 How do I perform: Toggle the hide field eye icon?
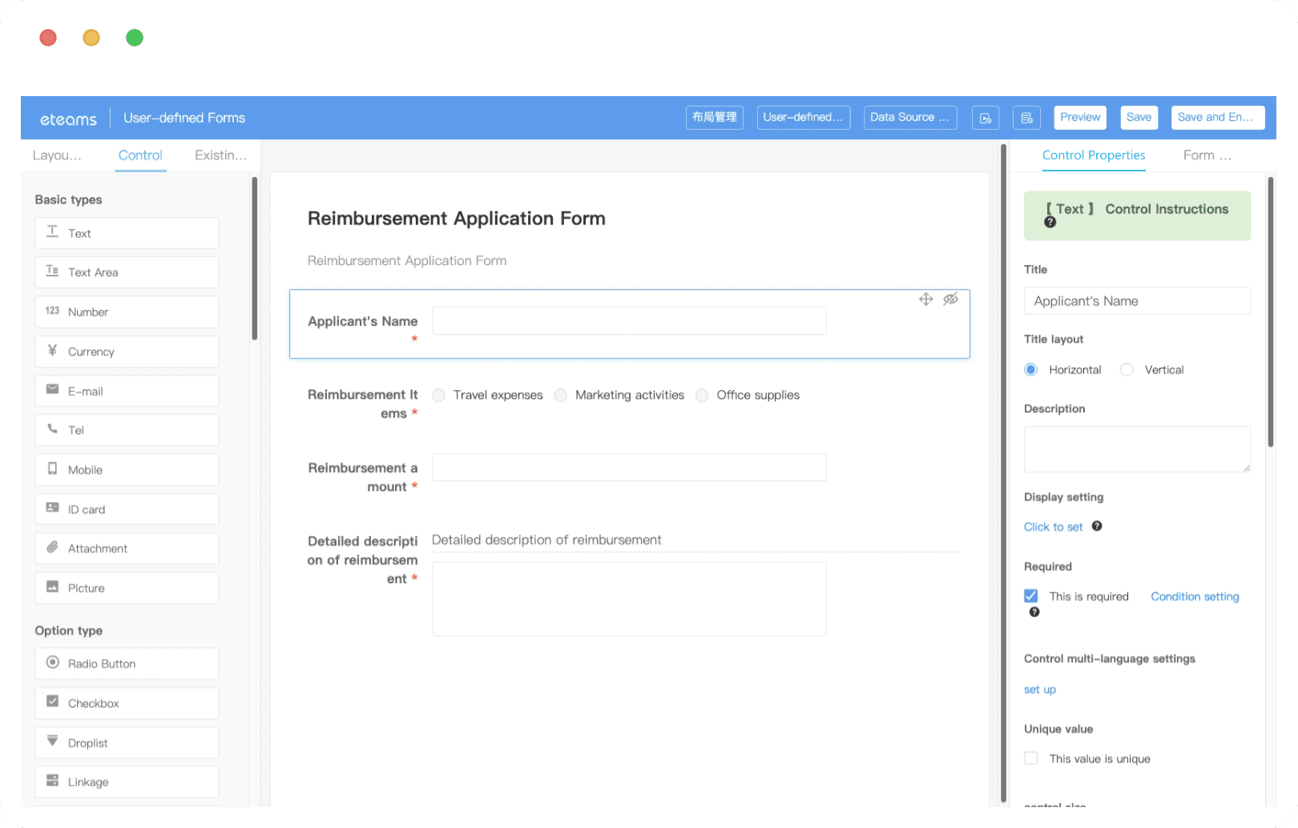coord(950,299)
